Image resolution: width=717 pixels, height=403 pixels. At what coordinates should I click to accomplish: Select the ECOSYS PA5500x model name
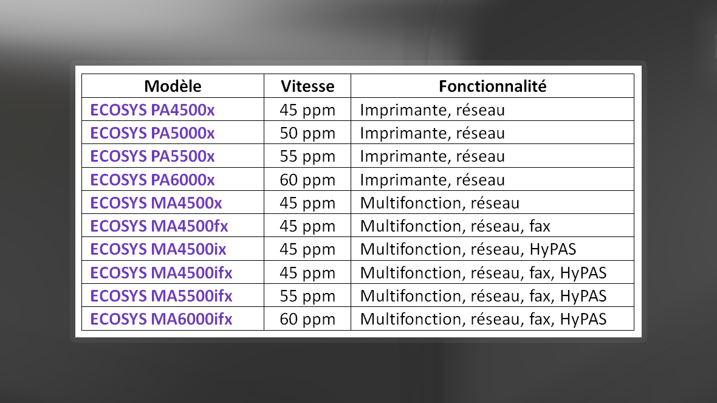(x=153, y=156)
